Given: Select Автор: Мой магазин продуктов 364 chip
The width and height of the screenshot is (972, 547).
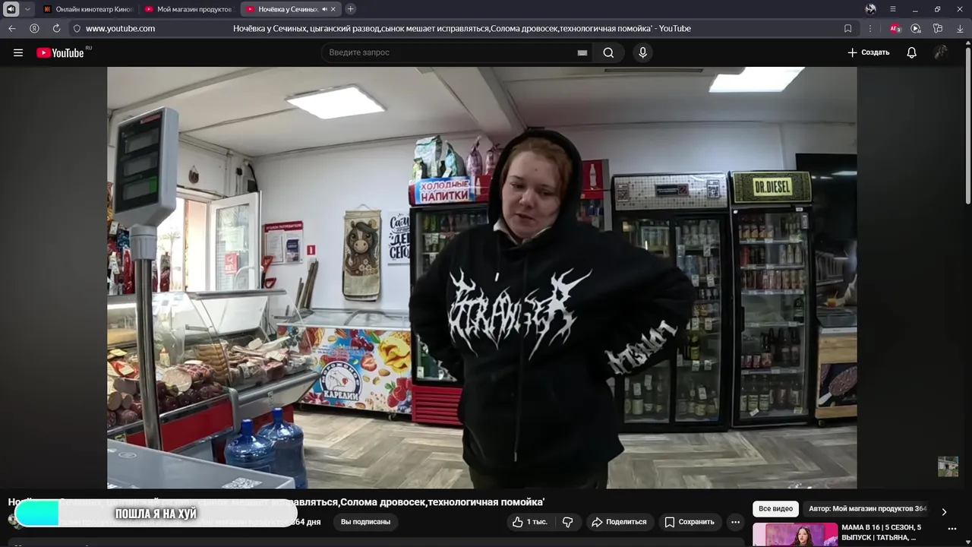Looking at the screenshot, I should point(867,509).
